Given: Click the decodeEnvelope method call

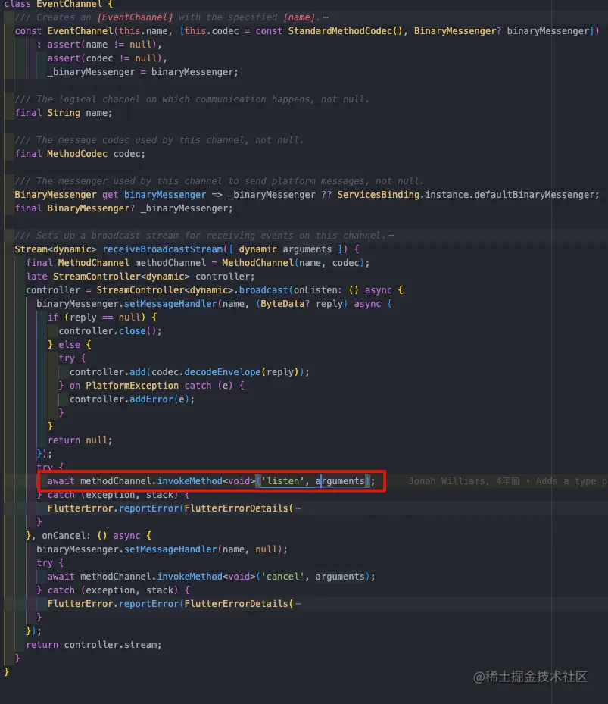Looking at the screenshot, I should point(222,372).
